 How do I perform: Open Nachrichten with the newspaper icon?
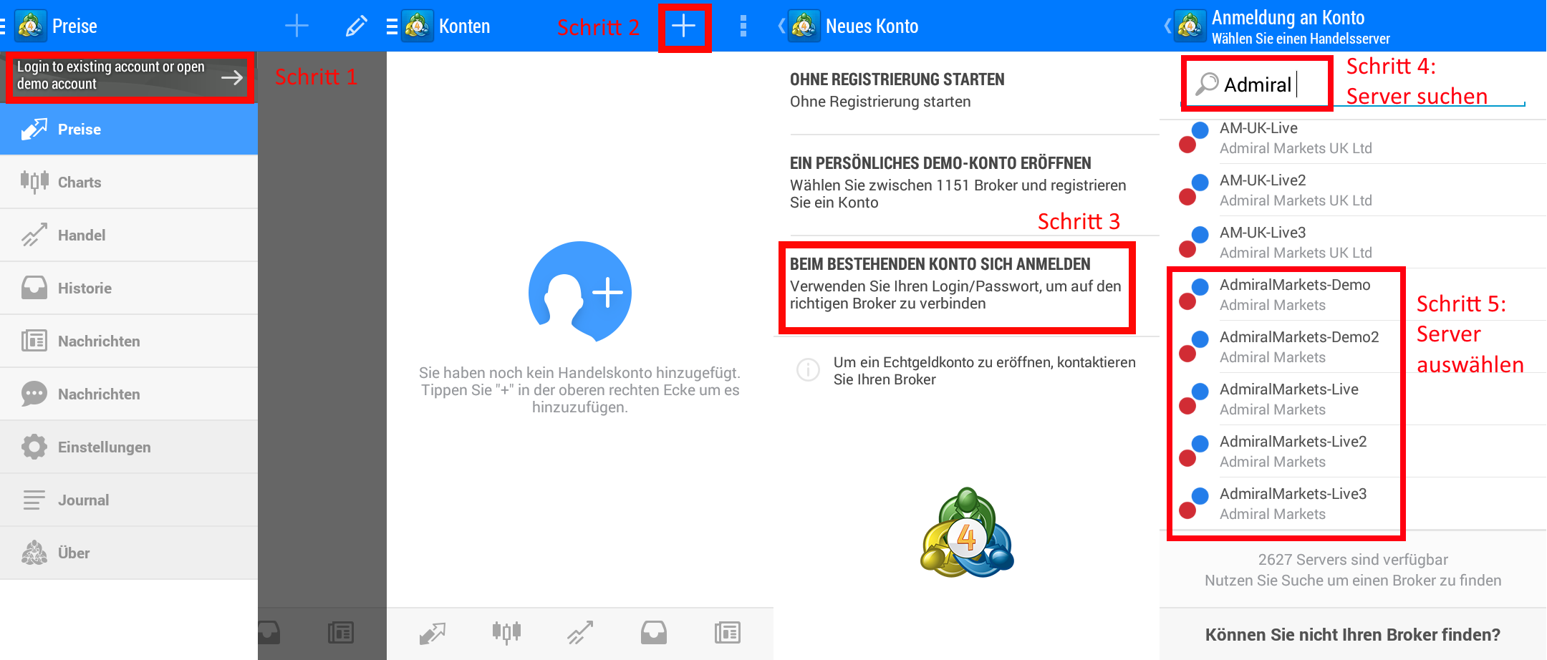coord(129,341)
